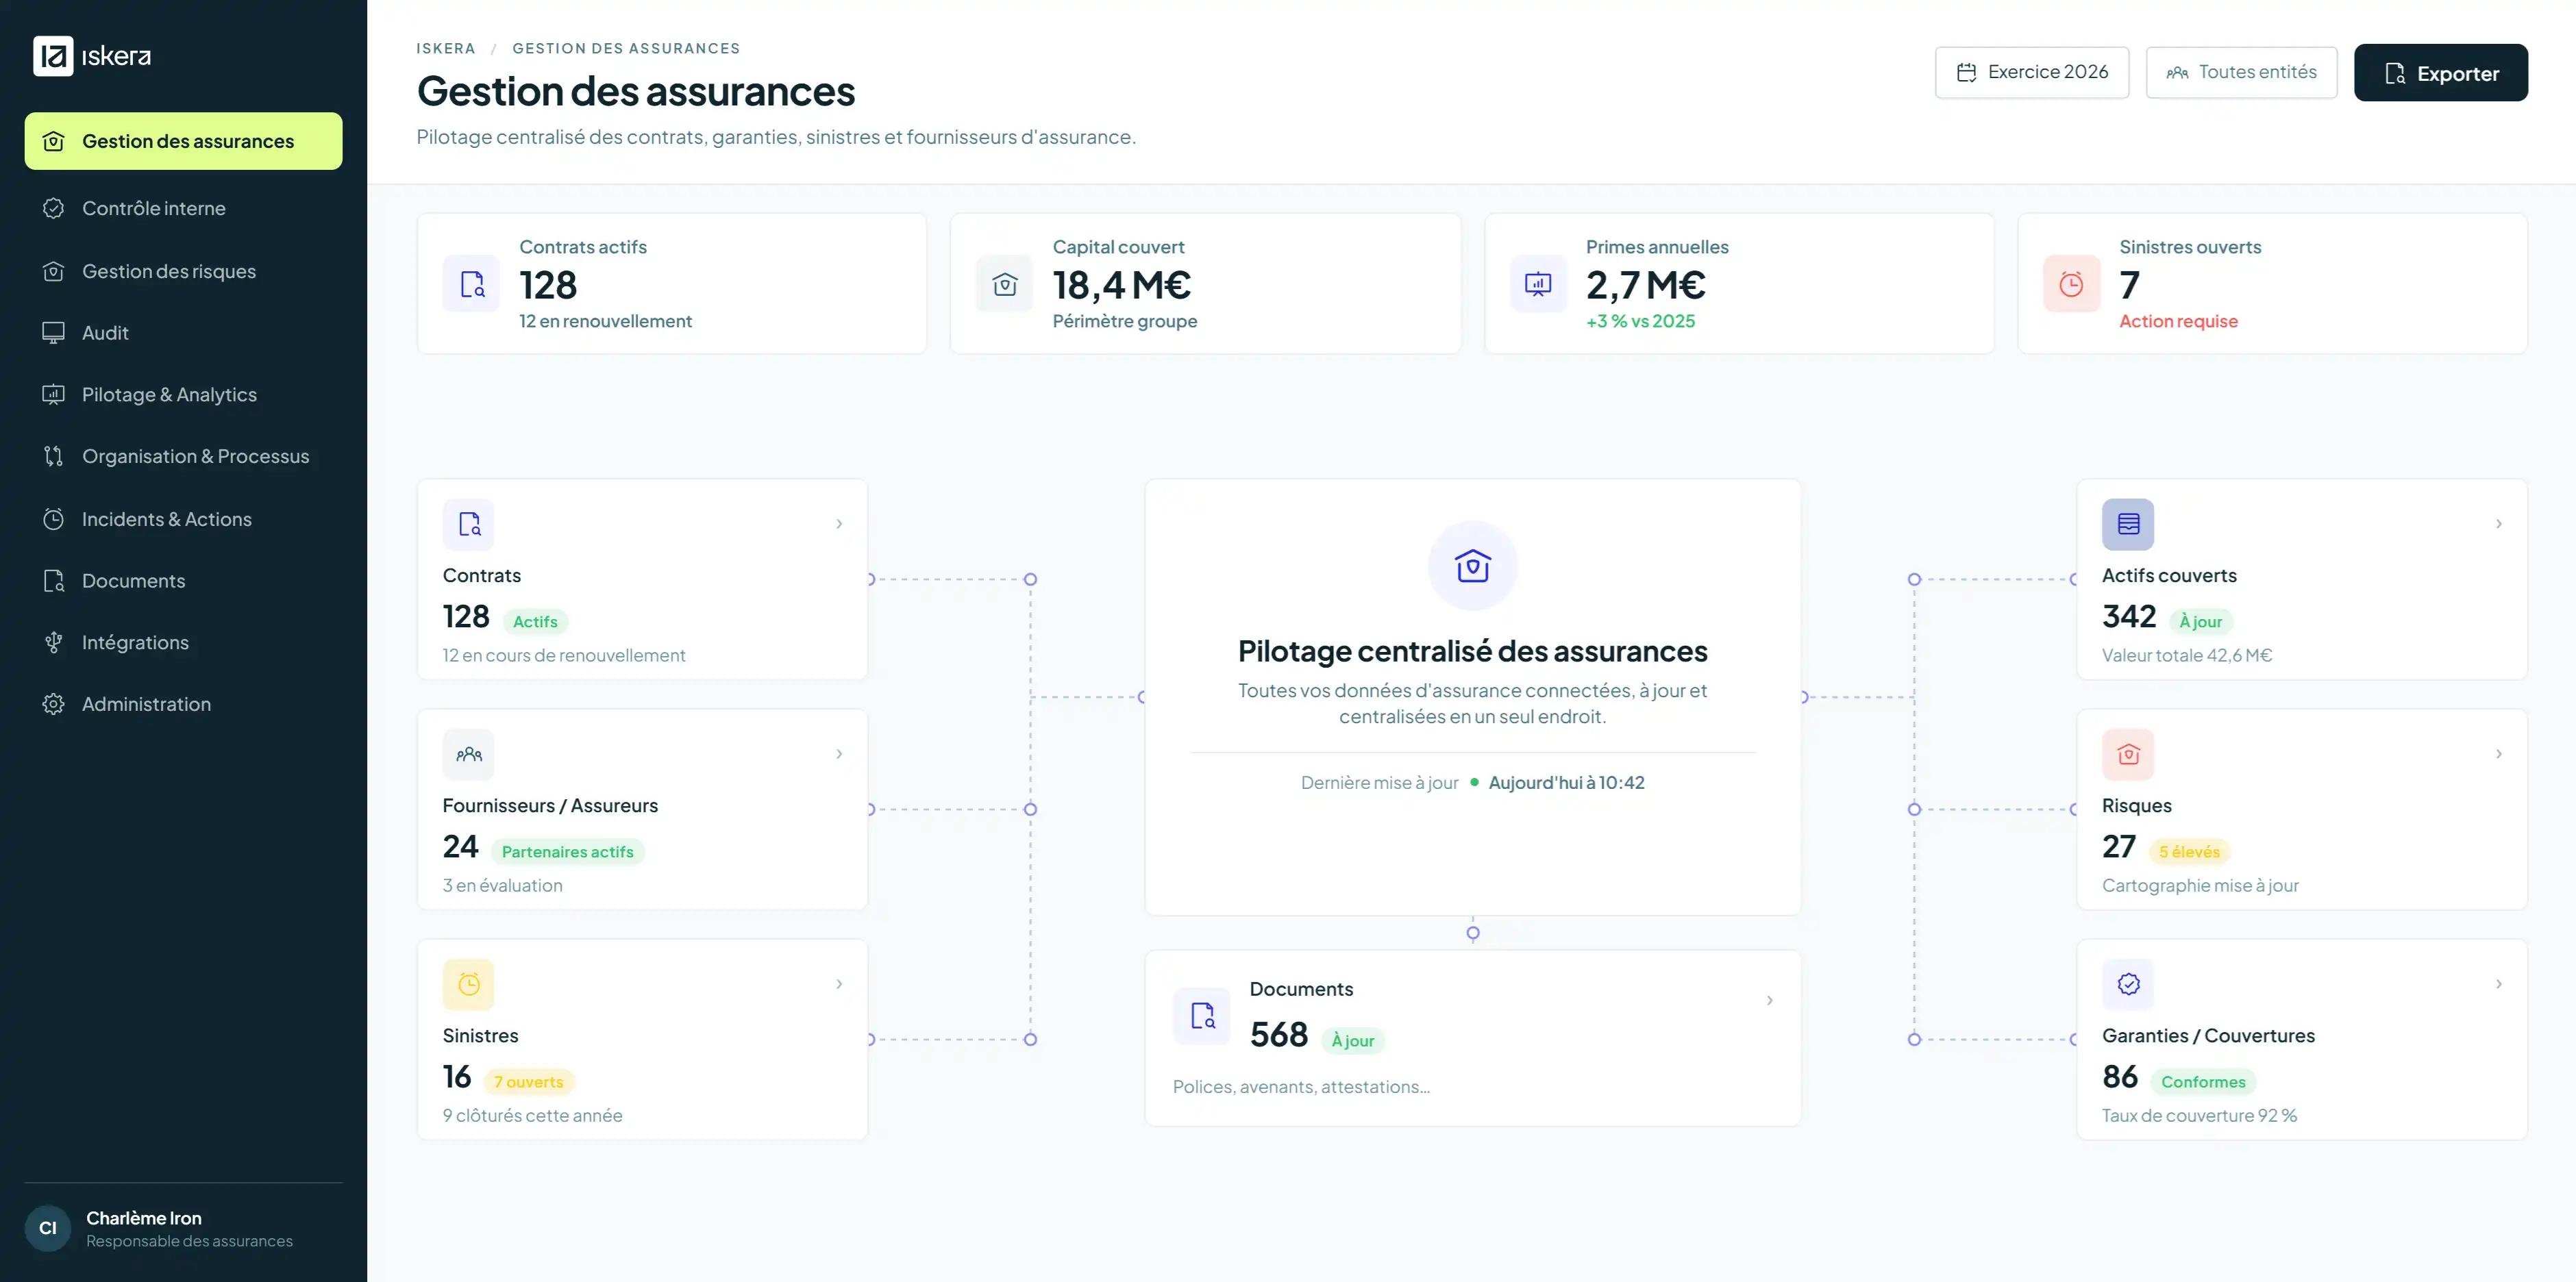Click the yellow Sinistres clock icon

tap(469, 984)
